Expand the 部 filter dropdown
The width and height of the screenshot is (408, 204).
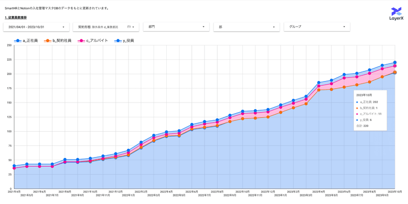[x=246, y=27]
